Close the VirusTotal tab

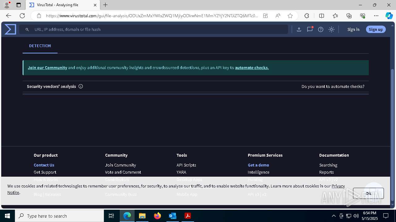95,5
